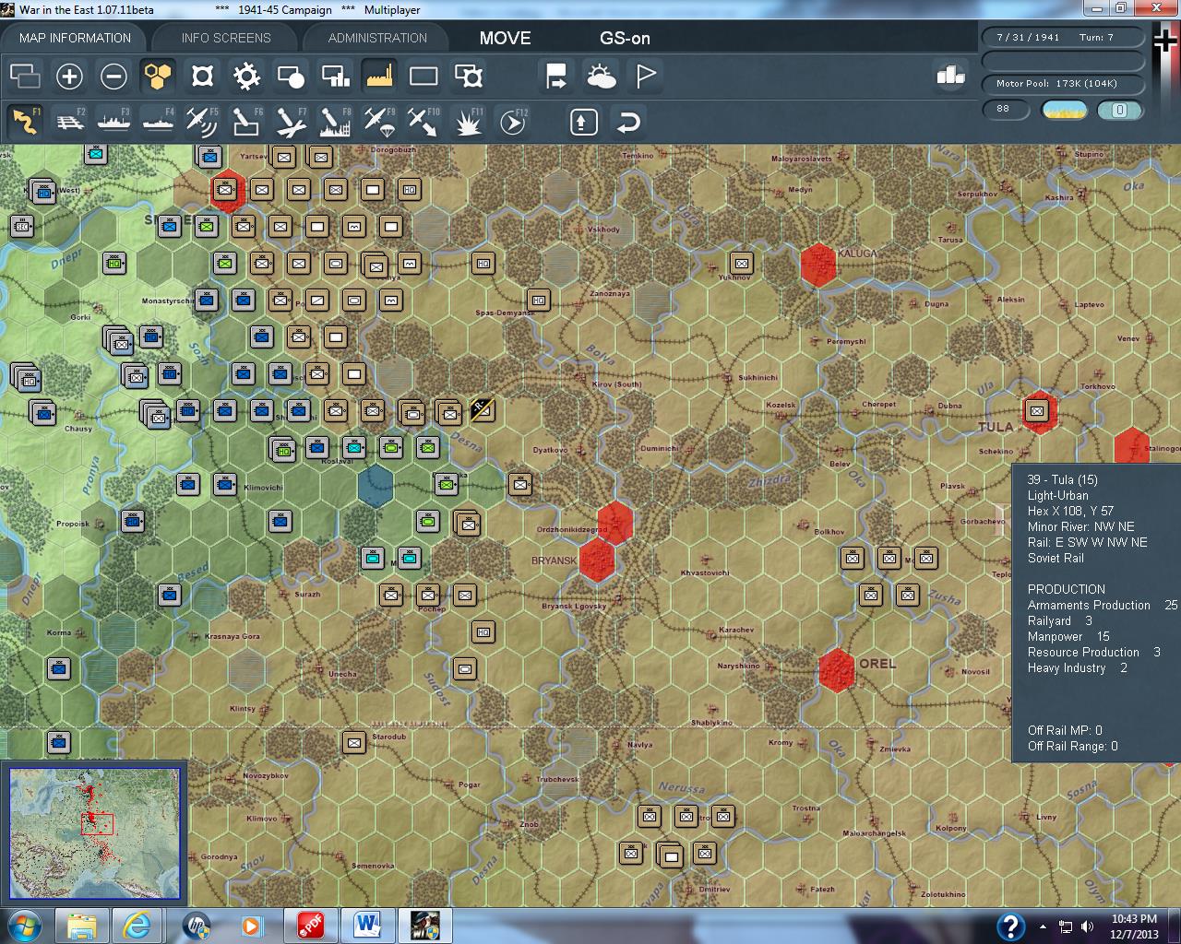The height and width of the screenshot is (944, 1181).
Task: Select F10 air transfer mode
Action: [x=423, y=121]
